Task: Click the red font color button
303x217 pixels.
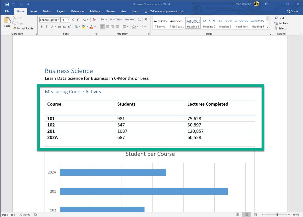Action: (91, 27)
